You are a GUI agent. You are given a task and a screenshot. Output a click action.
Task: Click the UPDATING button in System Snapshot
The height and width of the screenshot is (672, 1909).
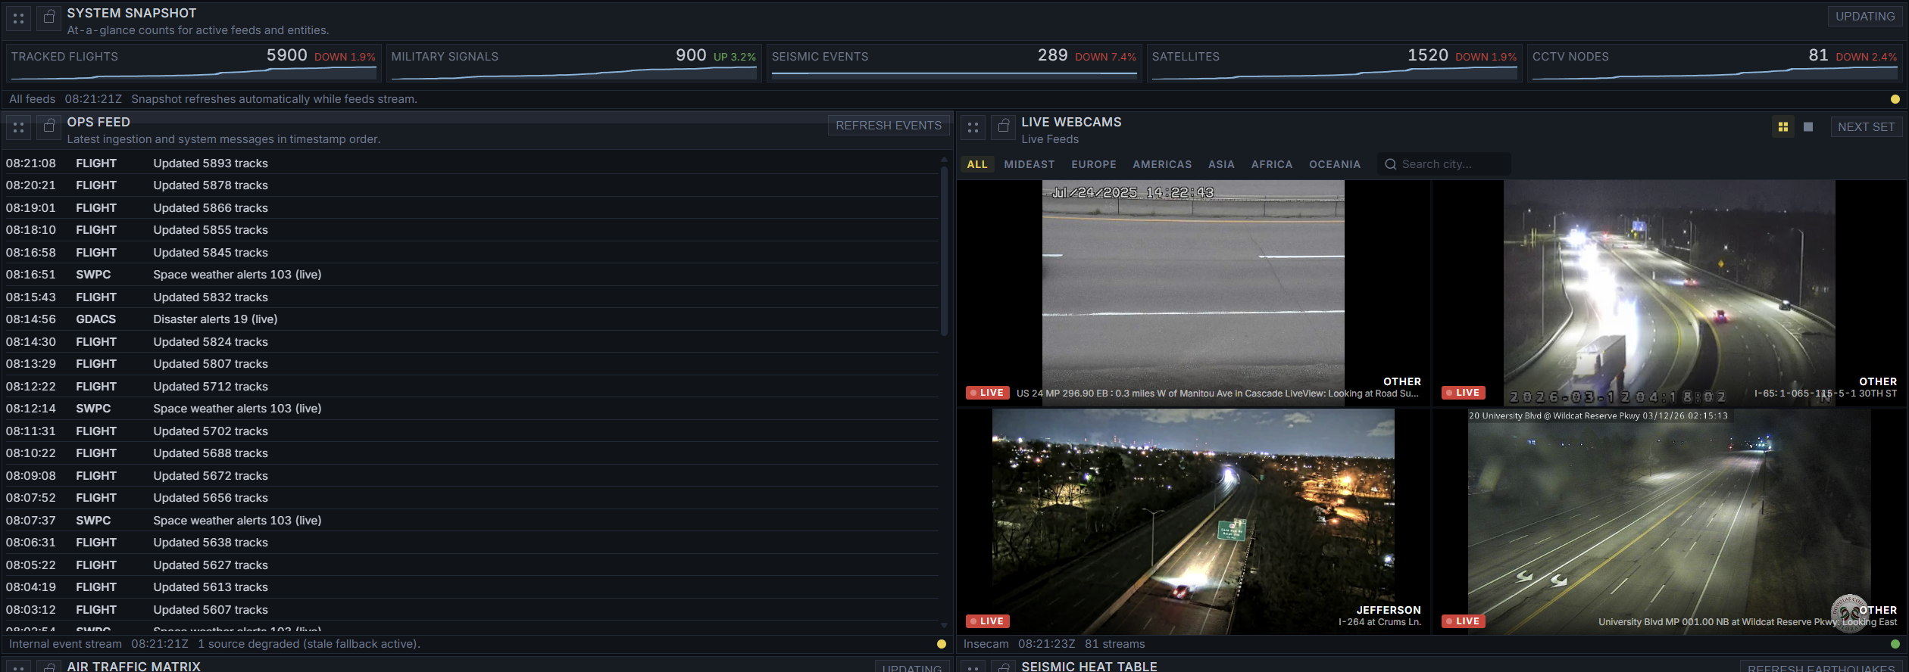(1865, 17)
